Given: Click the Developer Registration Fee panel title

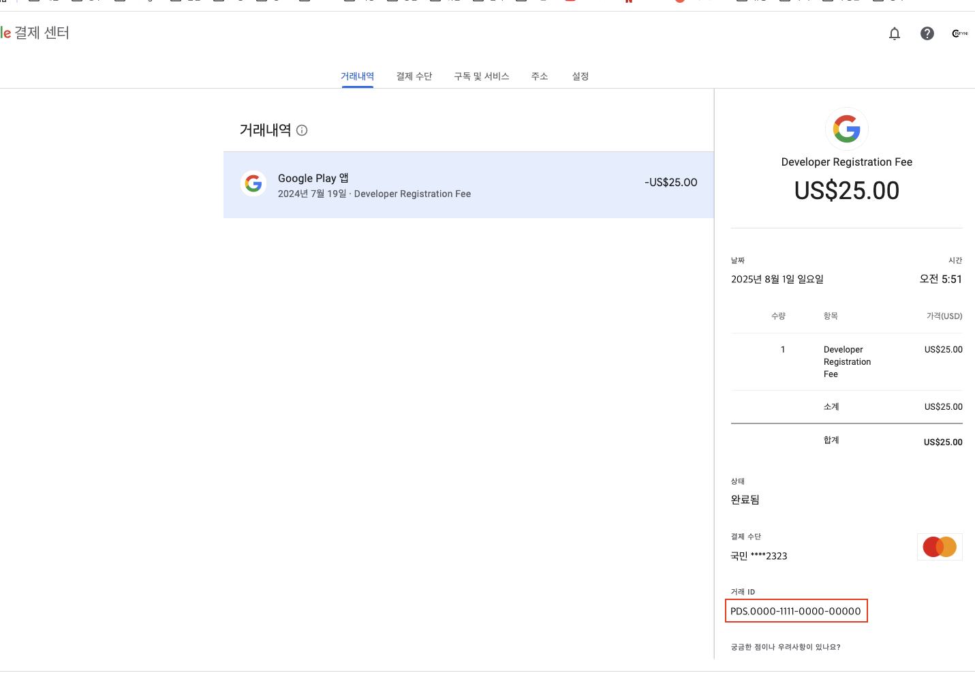Looking at the screenshot, I should pyautogui.click(x=847, y=162).
